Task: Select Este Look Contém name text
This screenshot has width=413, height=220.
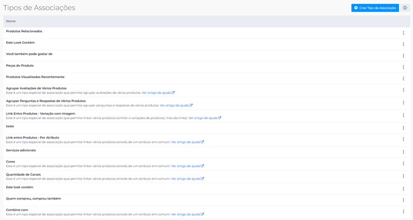Action: 21,43
